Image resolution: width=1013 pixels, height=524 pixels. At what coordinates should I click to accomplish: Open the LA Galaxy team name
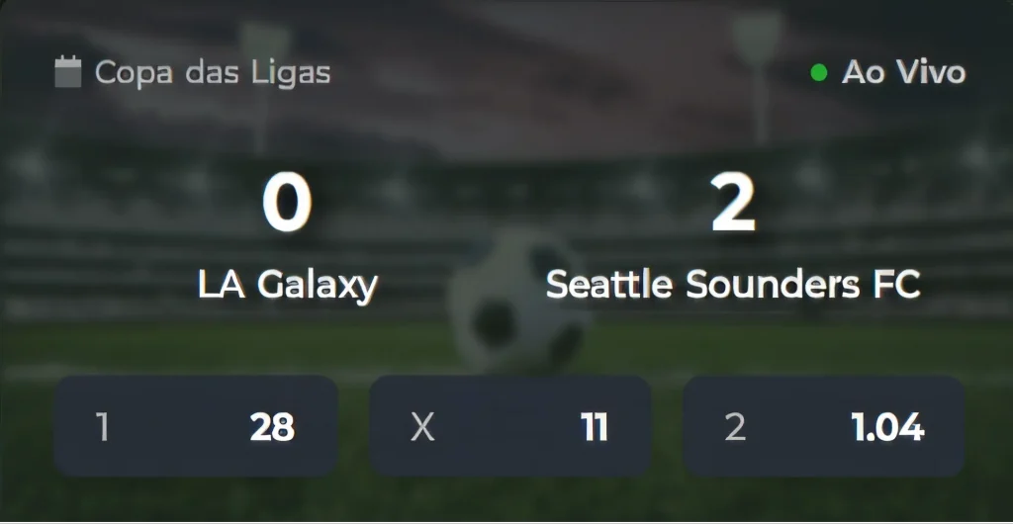pos(288,285)
